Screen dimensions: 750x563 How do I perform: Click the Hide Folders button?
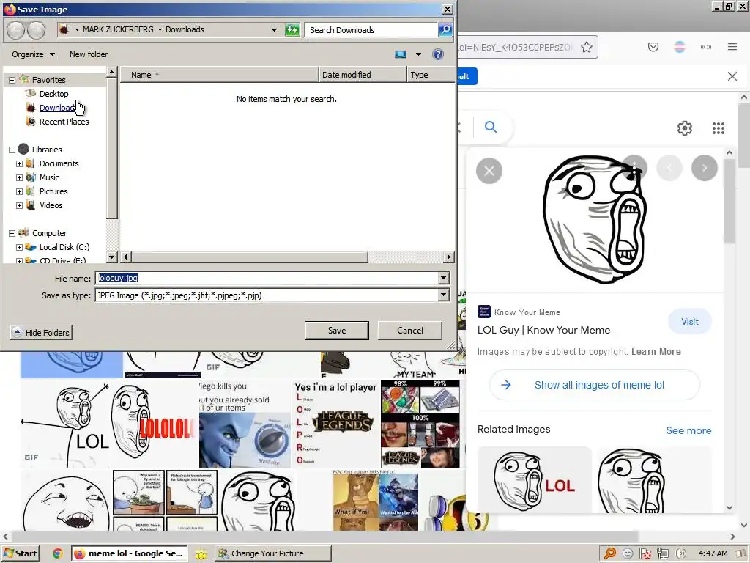click(x=41, y=332)
